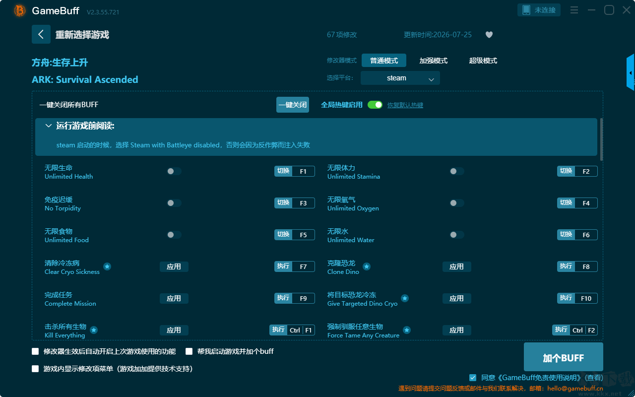This screenshot has height=397, width=635.
Task: Change the F1 hotkey for Unlimited Health
Action: tap(303, 171)
